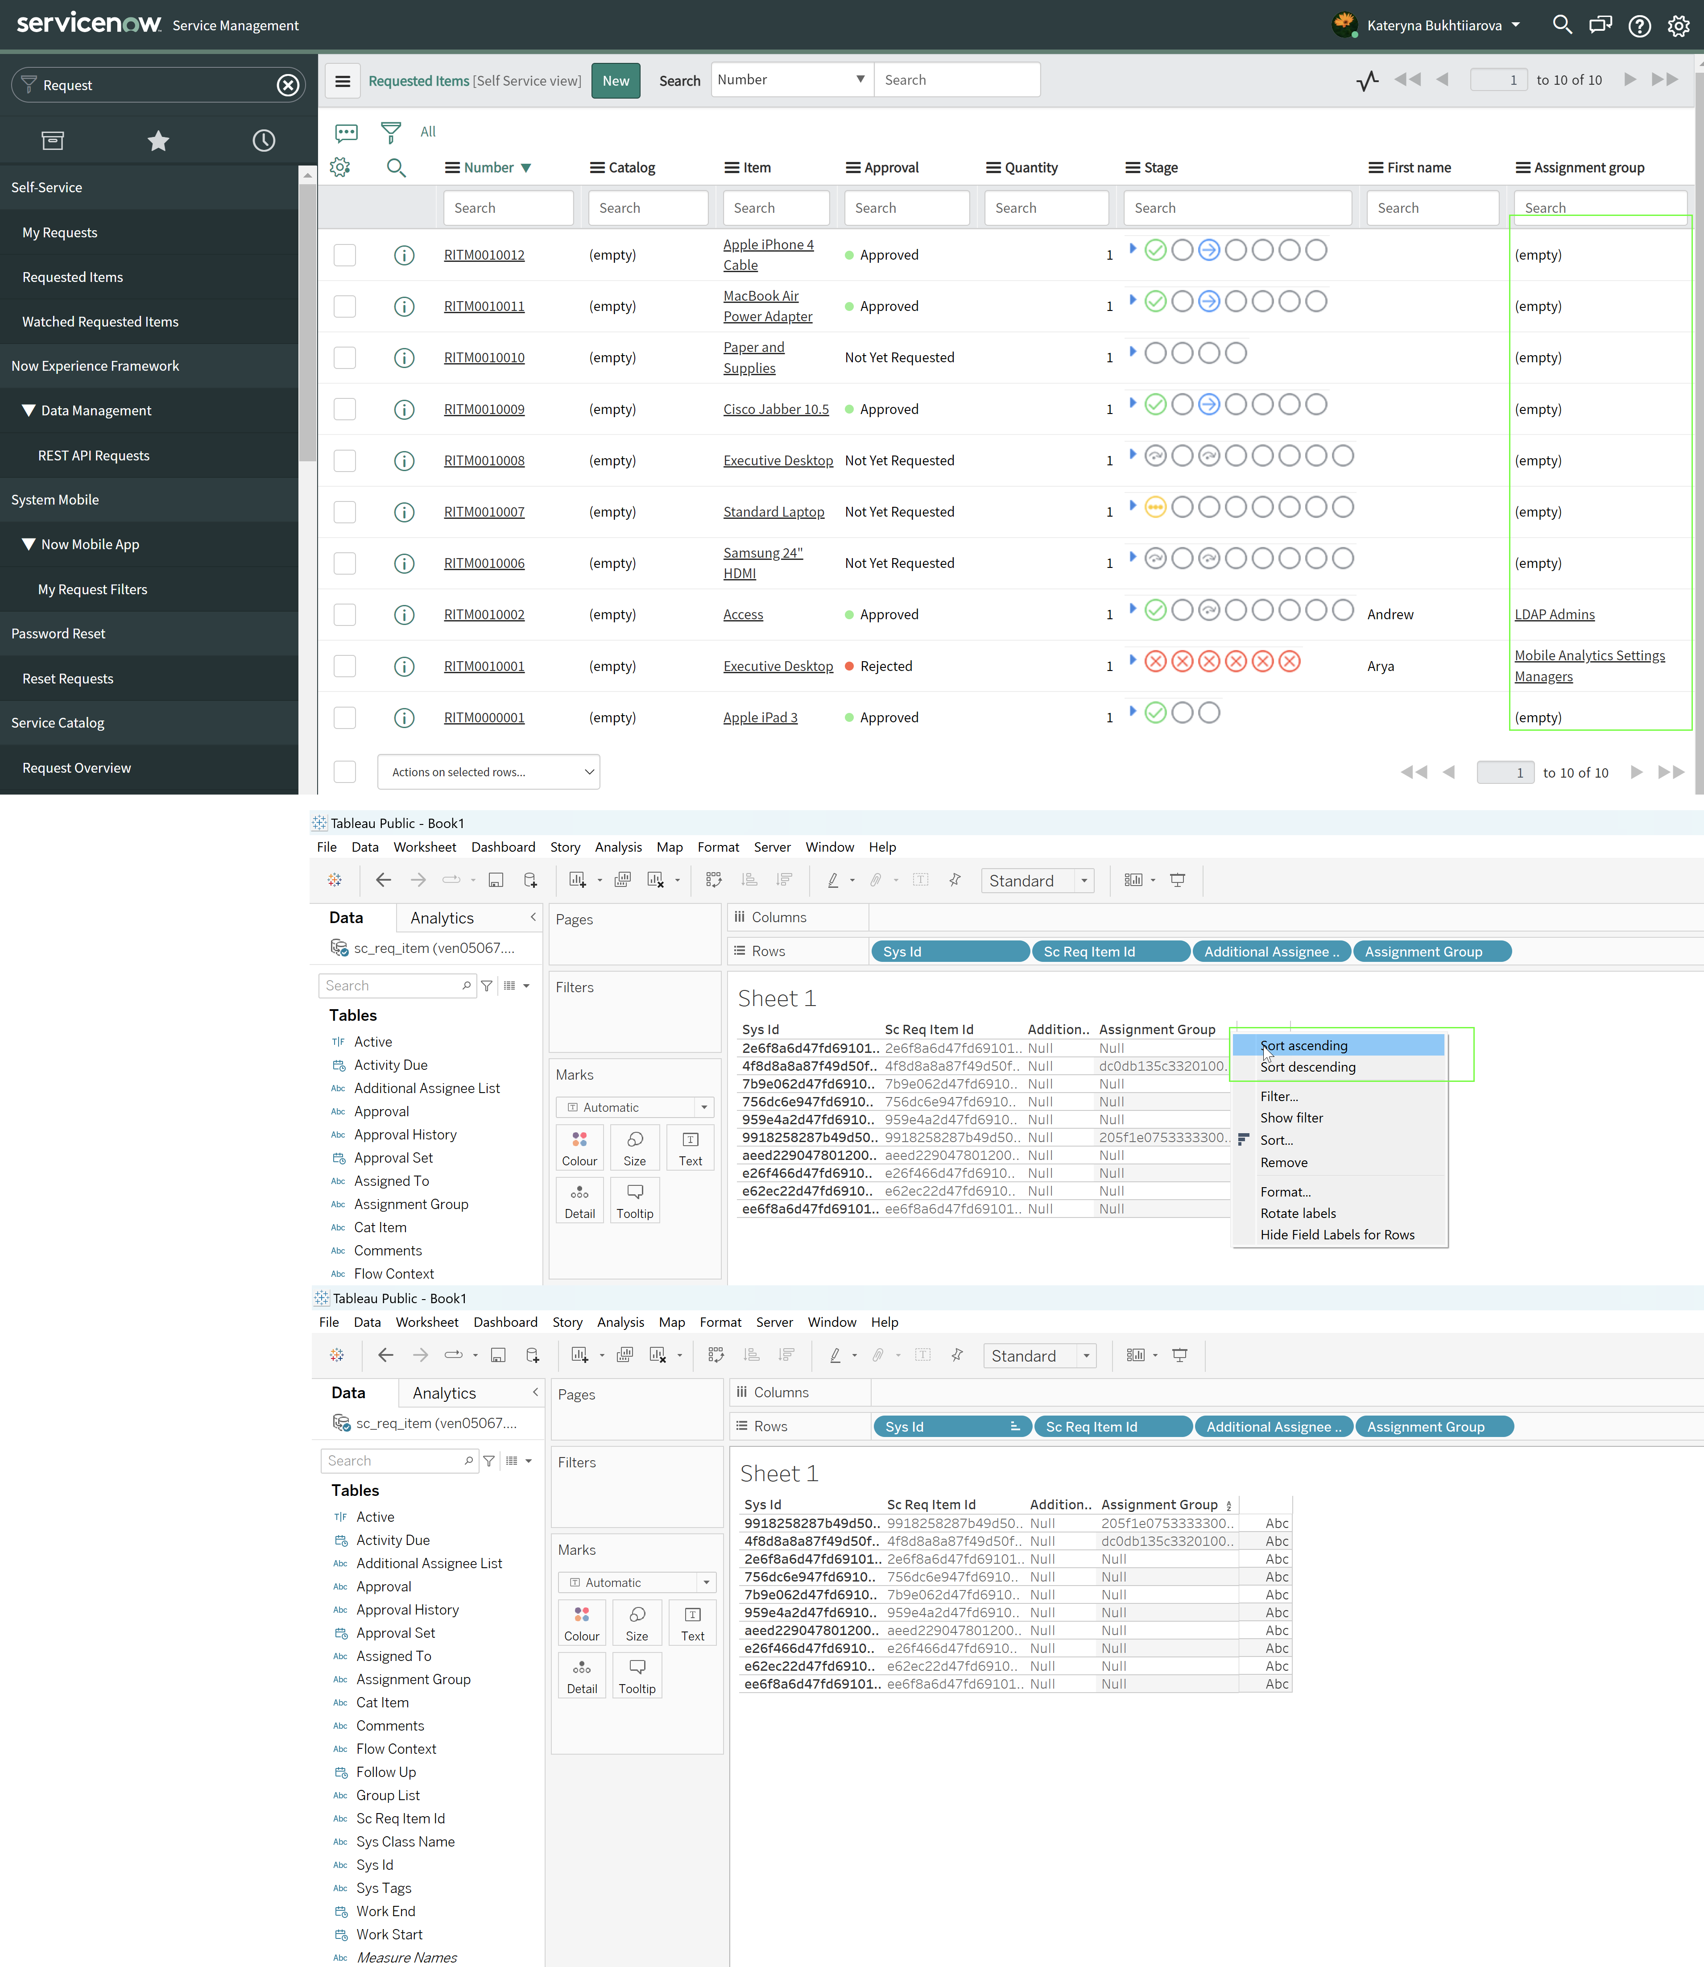This screenshot has width=1704, height=1967.
Task: Choose Sort descending from context menu
Action: pyautogui.click(x=1307, y=1067)
